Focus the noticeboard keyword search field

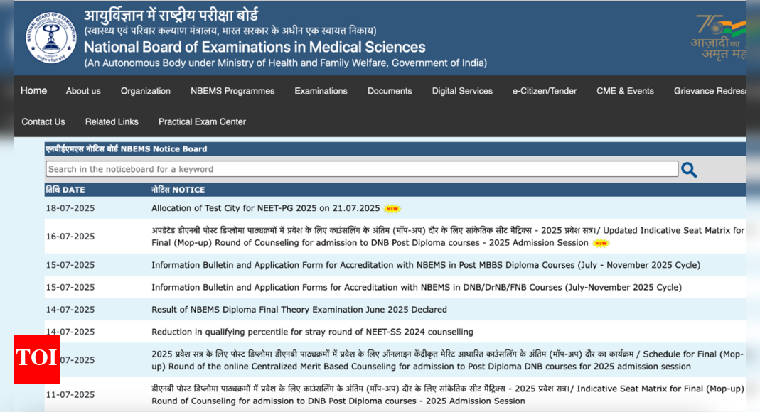[x=362, y=169]
